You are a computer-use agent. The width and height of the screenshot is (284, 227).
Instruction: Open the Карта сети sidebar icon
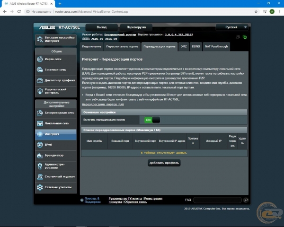40,59
